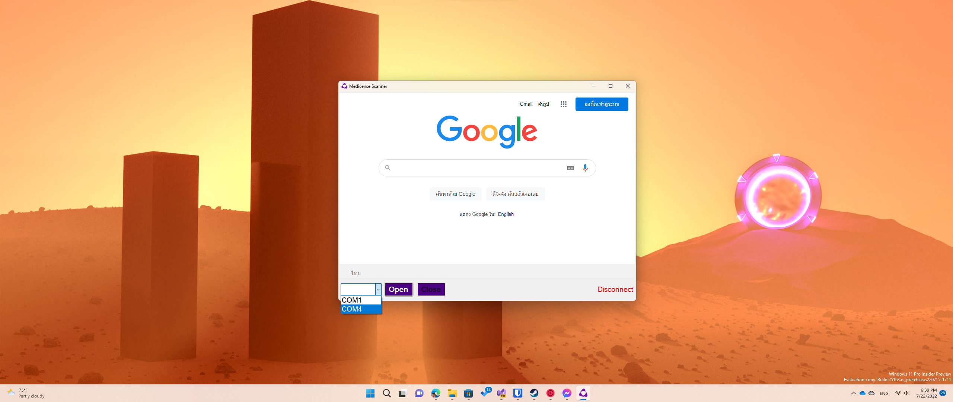Click the Wi-Fi network tray icon
Viewport: 953px width, 402px height.
tap(898, 393)
